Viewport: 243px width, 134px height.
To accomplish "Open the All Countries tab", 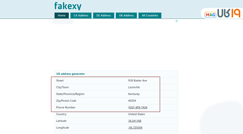I will coord(150,15).
